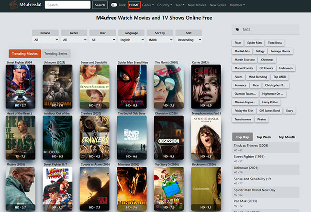
Task: Open the Sort dropdown showing Descending
Action: tap(189, 40)
